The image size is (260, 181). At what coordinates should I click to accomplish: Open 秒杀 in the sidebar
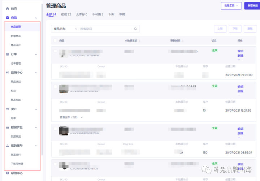point(13,91)
